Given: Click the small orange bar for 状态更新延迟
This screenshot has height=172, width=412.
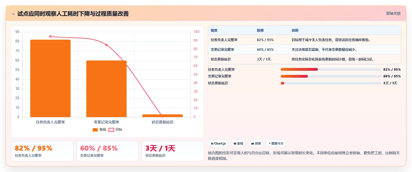Looking at the screenshot, I should [162, 116].
